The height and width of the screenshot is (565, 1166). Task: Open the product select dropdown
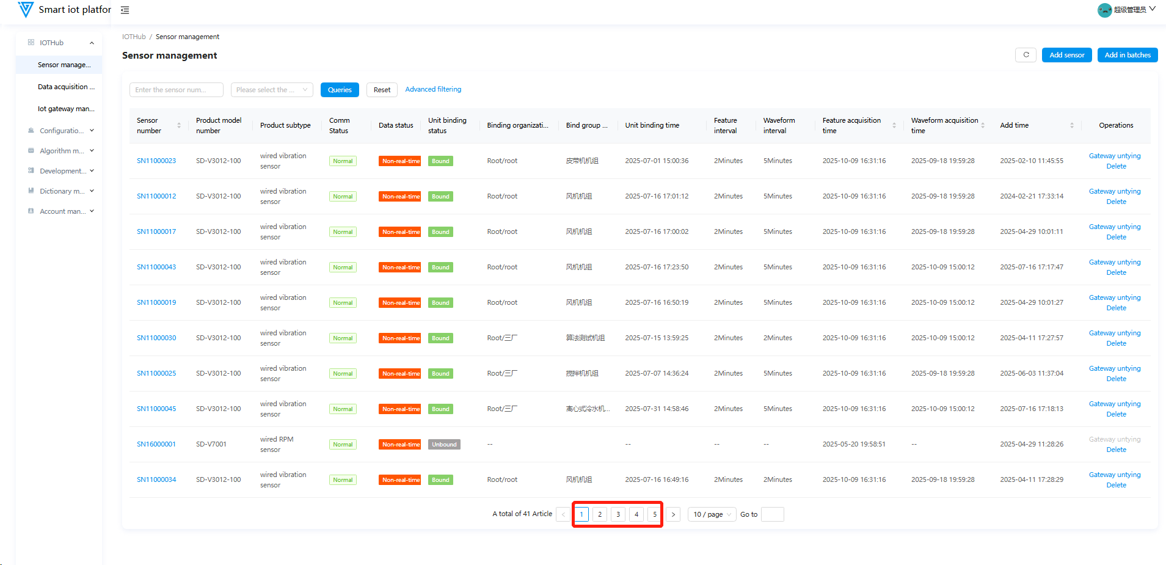click(x=272, y=90)
